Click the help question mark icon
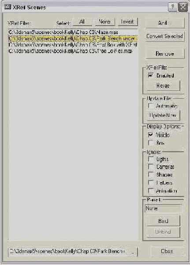The height and width of the screenshot is (265, 190). [173, 7]
